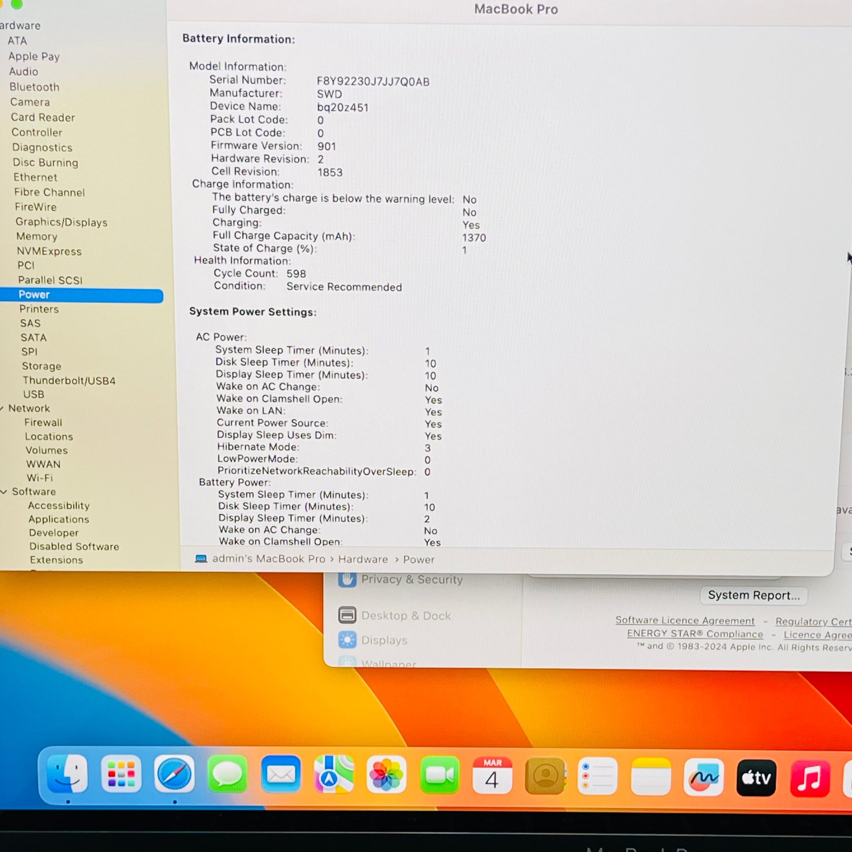852x852 pixels.
Task: Open Software Licence Agreement link
Action: click(x=685, y=620)
